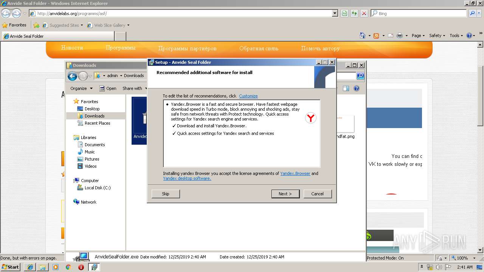Click the new tab button
This screenshot has width=484, height=272.
pyautogui.click(x=121, y=36)
